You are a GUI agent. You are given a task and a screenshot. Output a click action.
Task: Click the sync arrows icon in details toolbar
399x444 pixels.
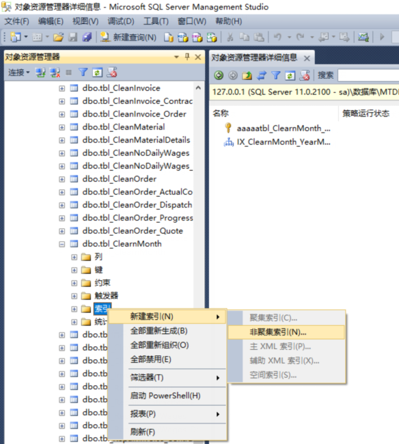coord(262,75)
